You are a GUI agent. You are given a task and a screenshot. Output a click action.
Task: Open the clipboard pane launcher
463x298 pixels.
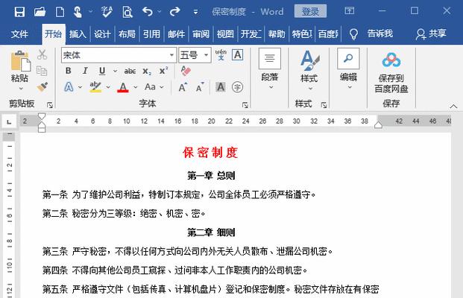pos(50,105)
